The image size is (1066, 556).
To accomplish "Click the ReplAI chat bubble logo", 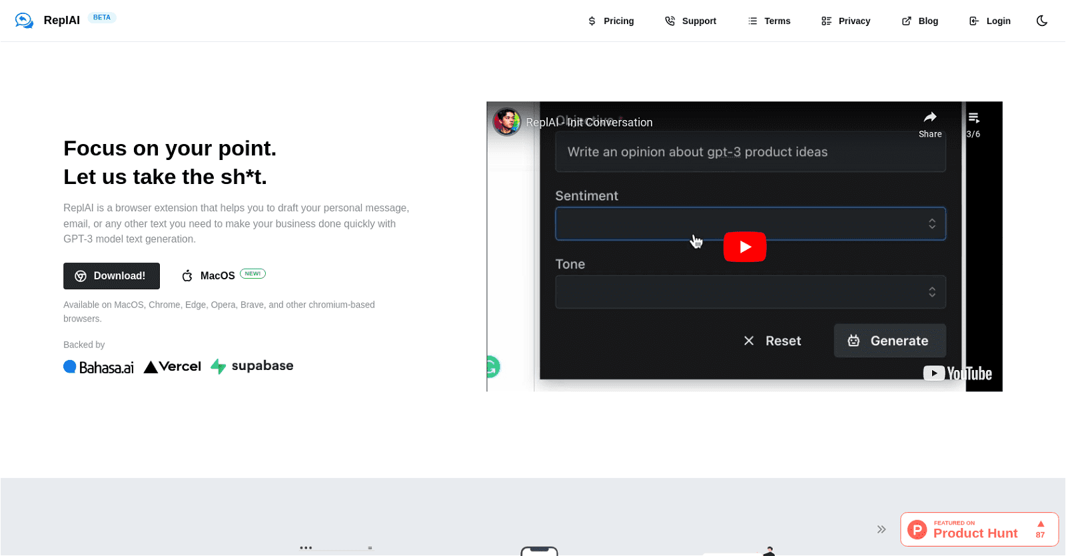I will pyautogui.click(x=24, y=21).
